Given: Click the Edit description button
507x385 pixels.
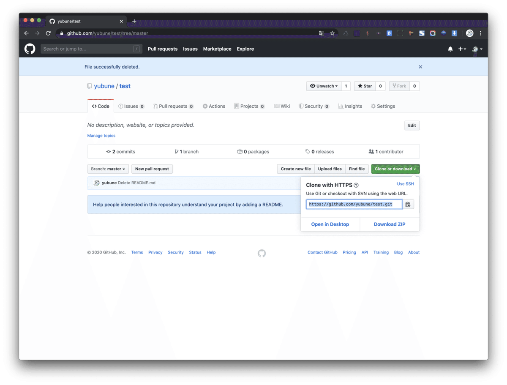Looking at the screenshot, I should 412,126.
